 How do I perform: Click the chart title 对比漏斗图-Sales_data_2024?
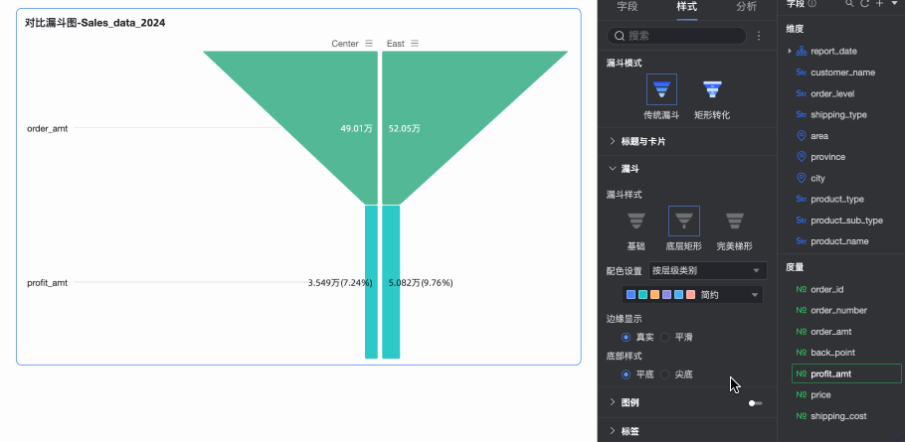point(95,23)
